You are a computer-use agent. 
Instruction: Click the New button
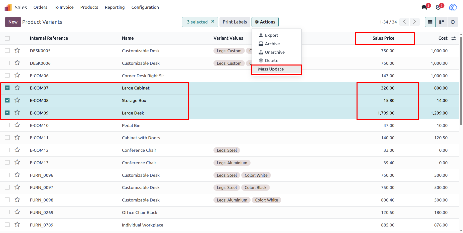pos(13,22)
